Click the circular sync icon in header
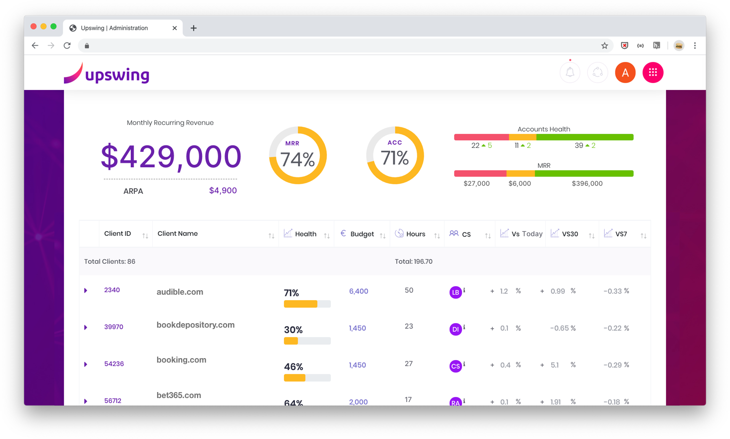This screenshot has height=439, width=730. click(597, 73)
